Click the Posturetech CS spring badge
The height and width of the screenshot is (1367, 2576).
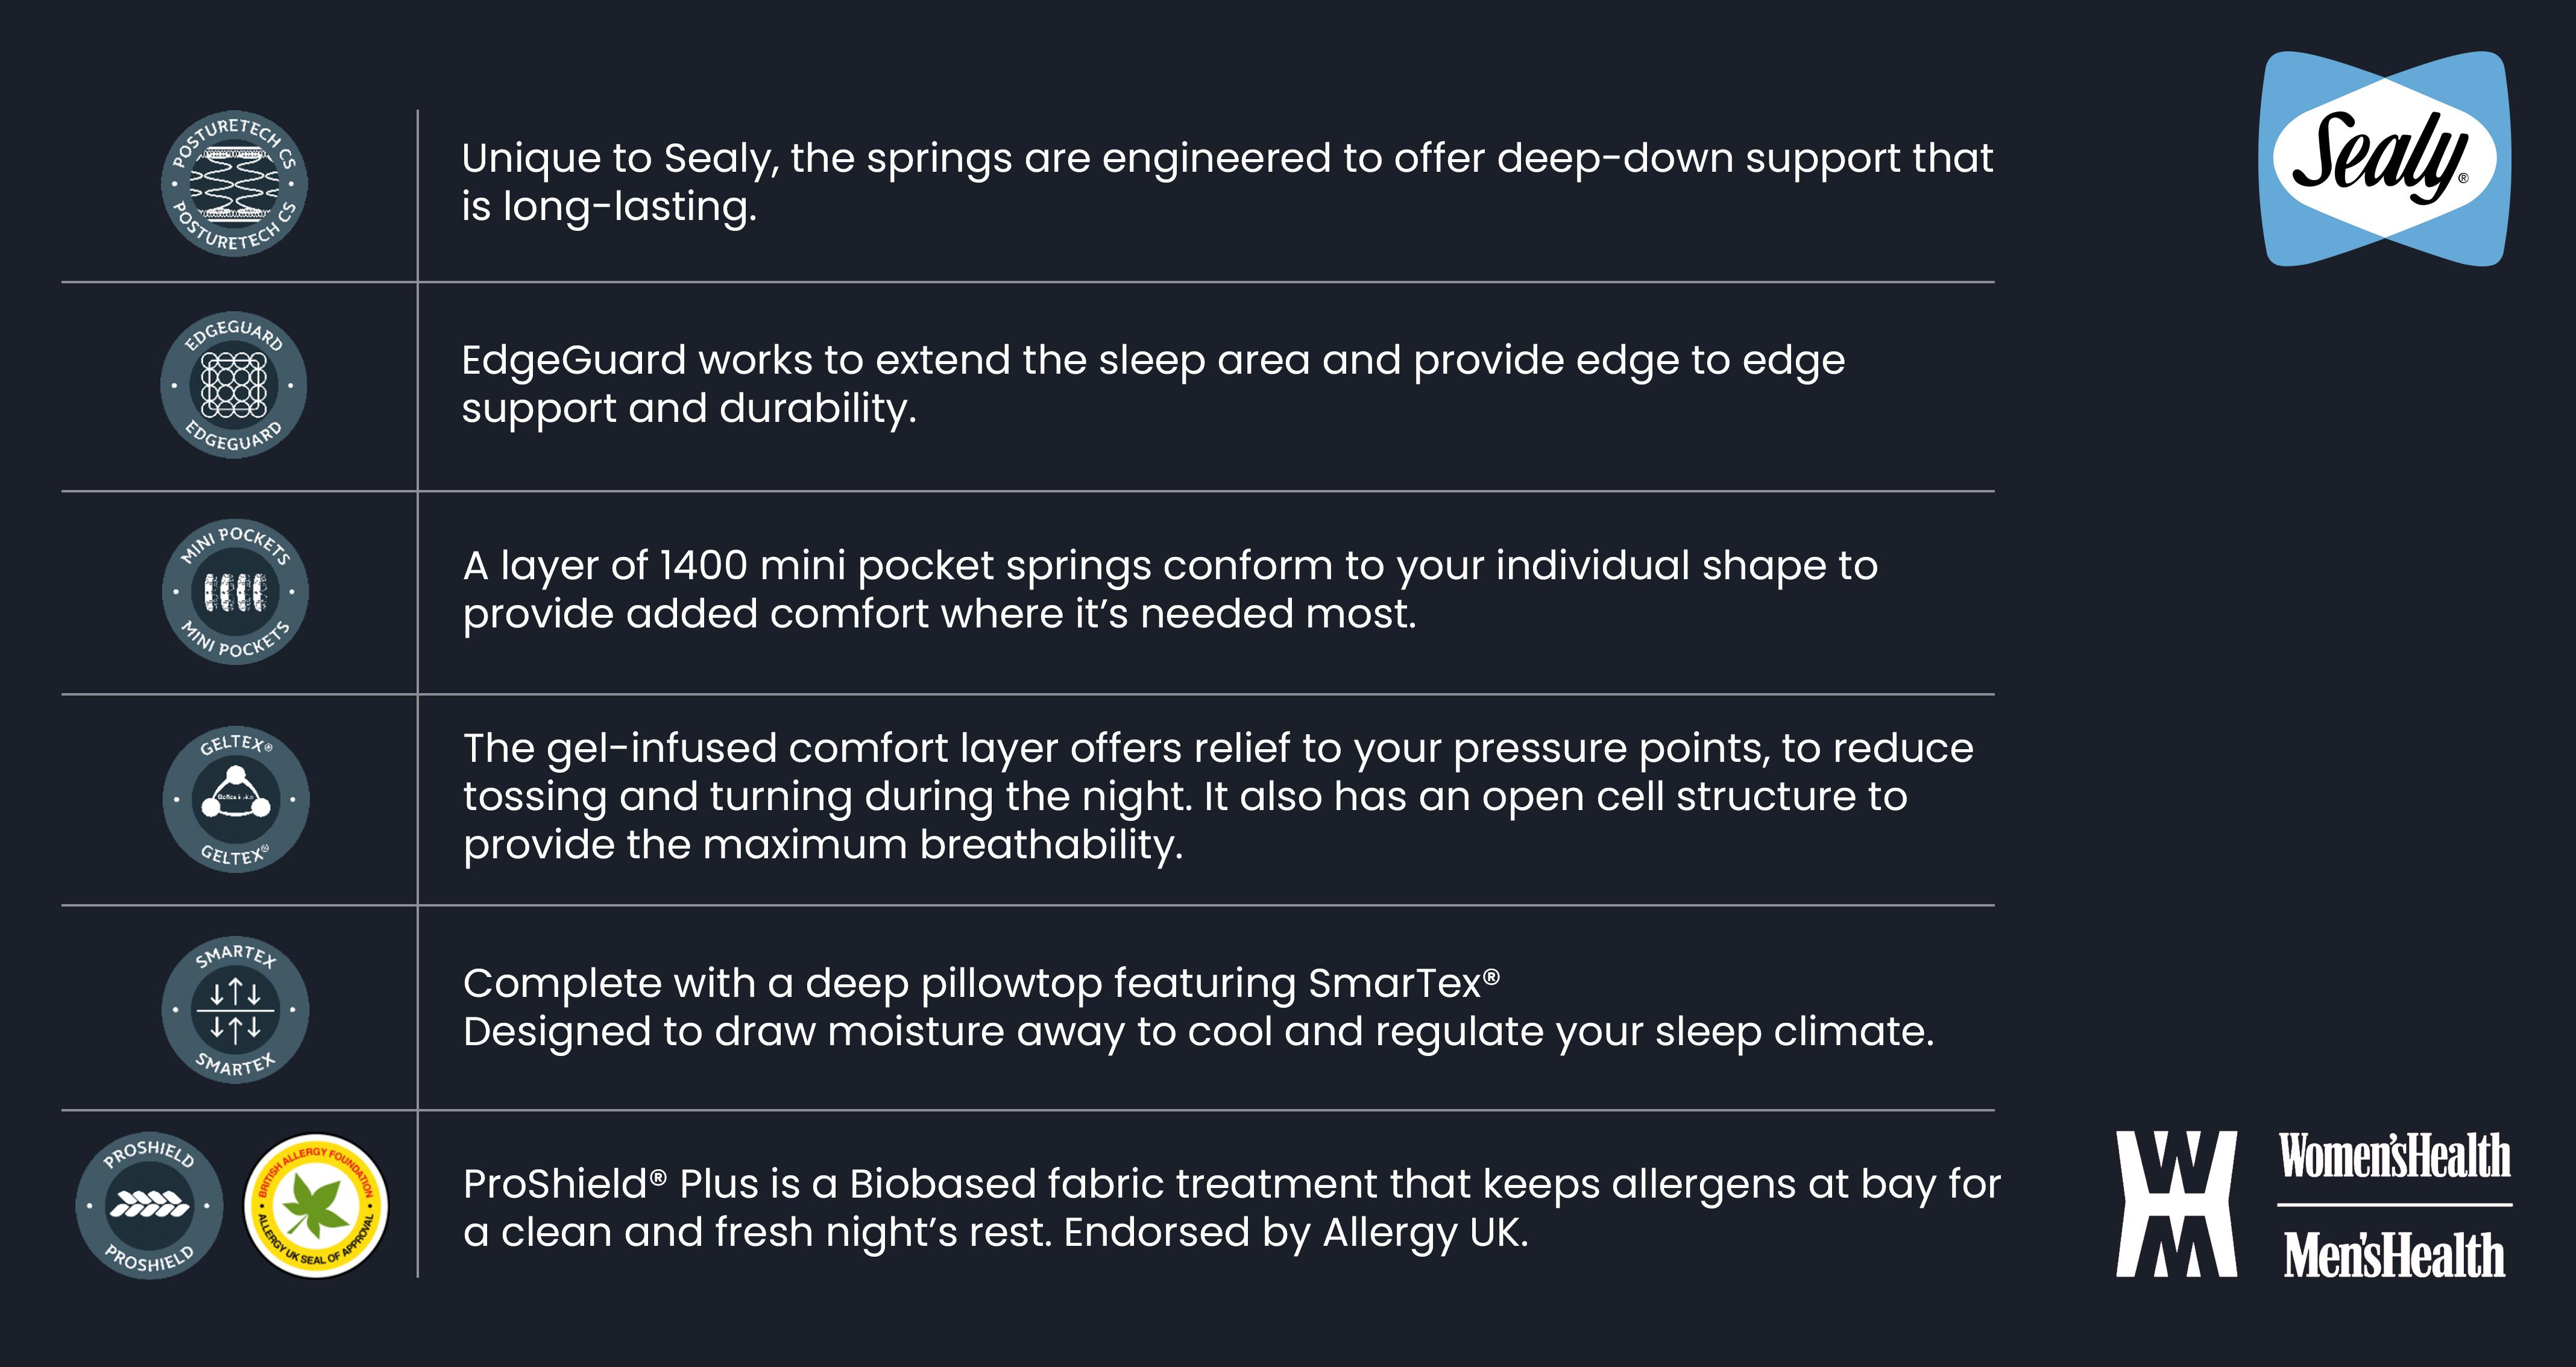click(234, 184)
